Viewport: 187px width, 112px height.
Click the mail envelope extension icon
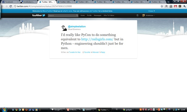pyautogui.click(x=166, y=6)
